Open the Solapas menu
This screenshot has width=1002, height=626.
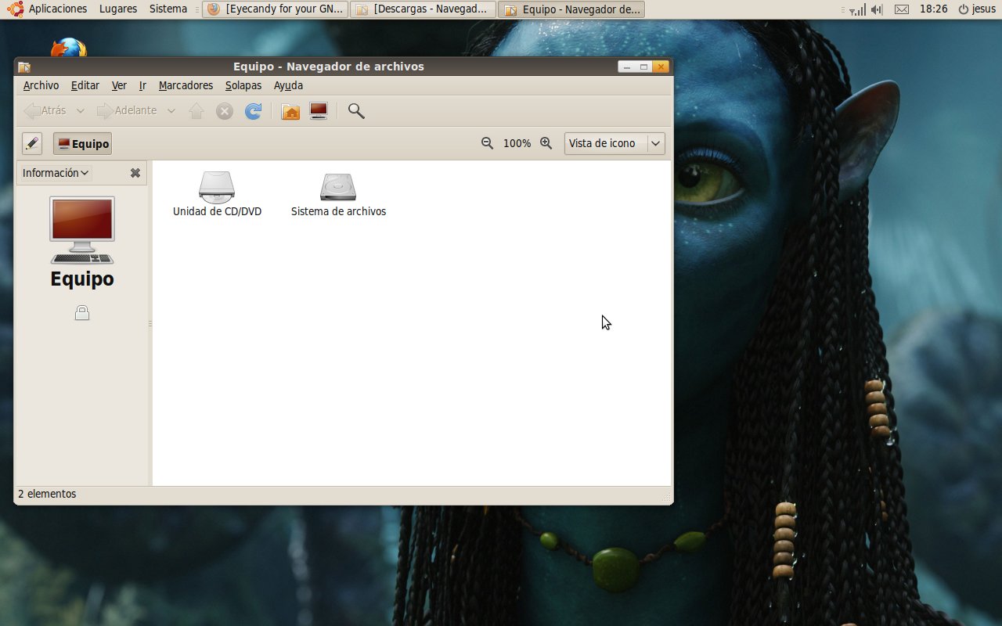pyautogui.click(x=243, y=85)
